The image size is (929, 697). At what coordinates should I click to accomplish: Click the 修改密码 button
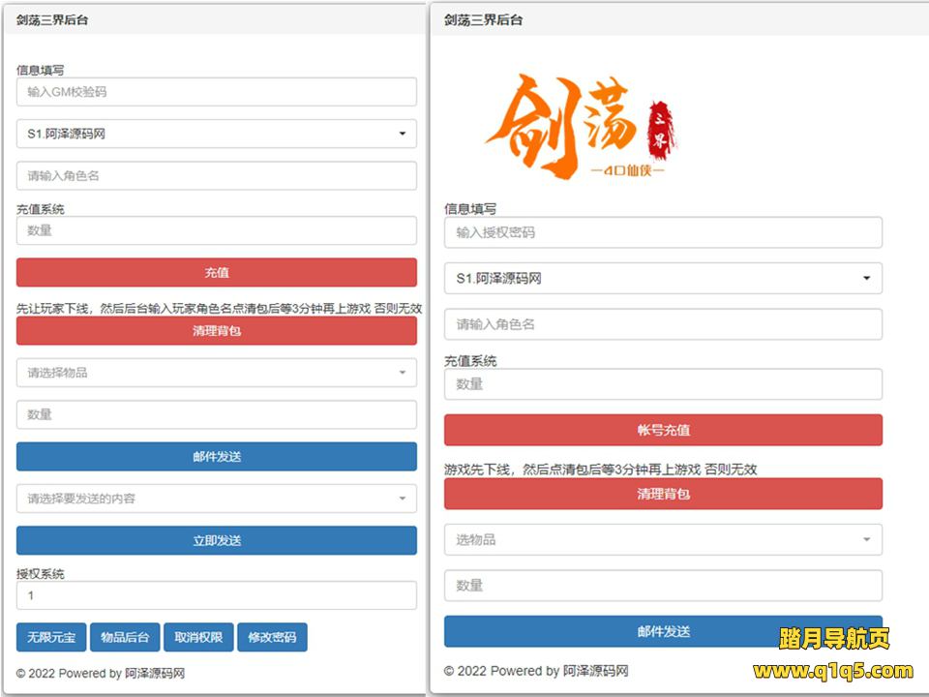tap(272, 637)
